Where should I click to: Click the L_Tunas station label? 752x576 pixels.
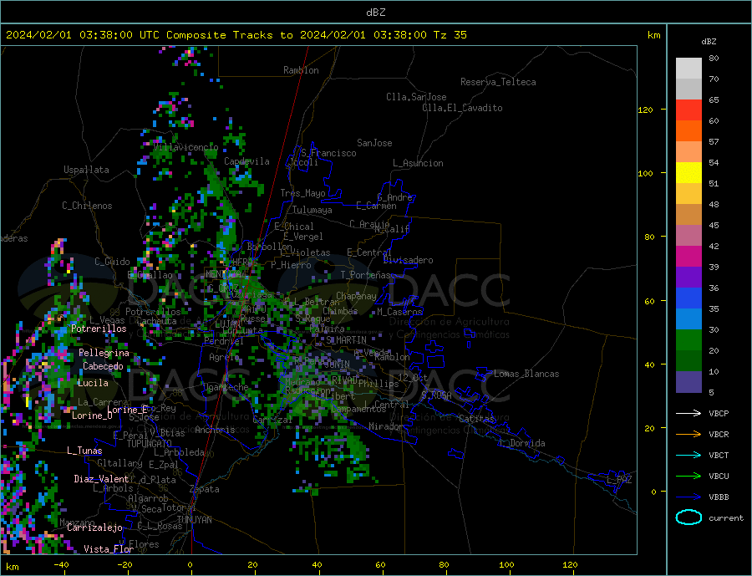pos(84,451)
